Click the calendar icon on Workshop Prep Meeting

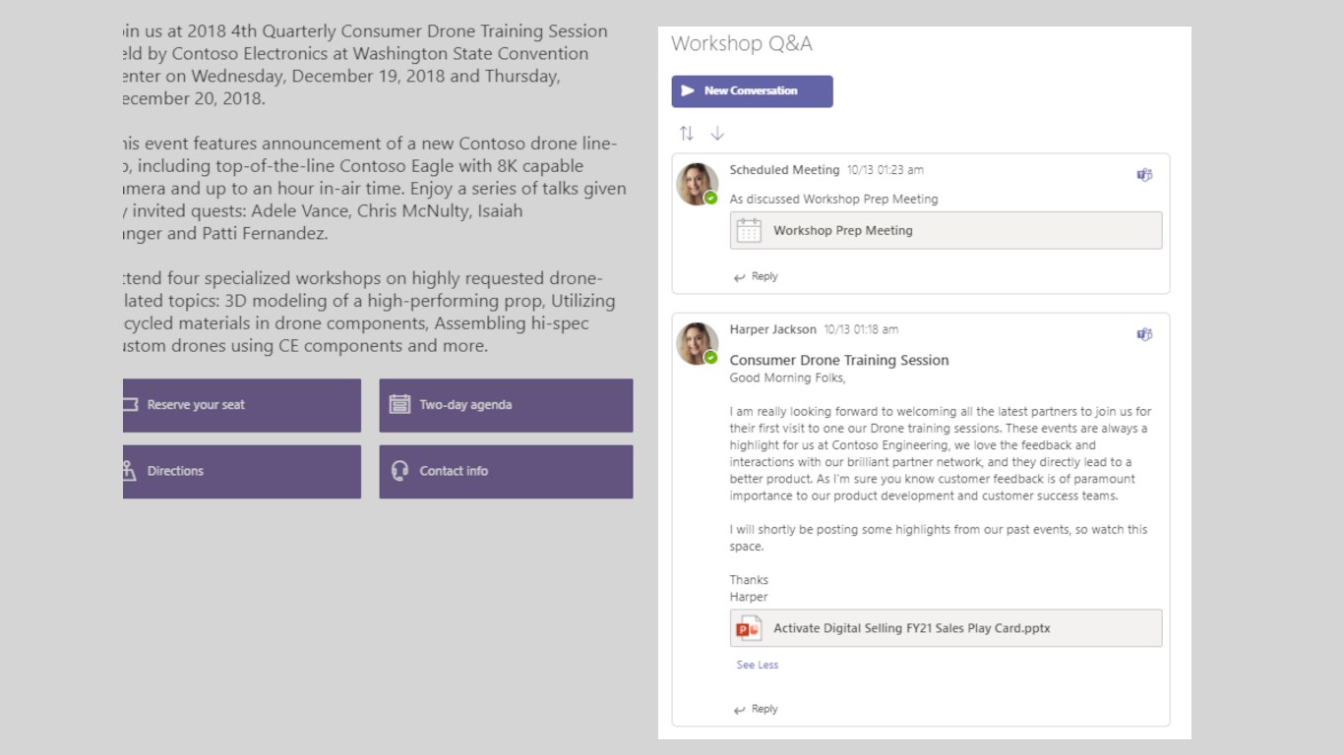pyautogui.click(x=749, y=231)
